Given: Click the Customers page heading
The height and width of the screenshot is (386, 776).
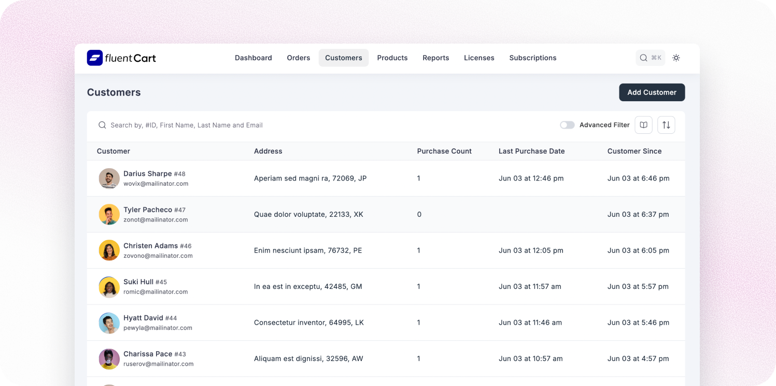Looking at the screenshot, I should pos(114,92).
